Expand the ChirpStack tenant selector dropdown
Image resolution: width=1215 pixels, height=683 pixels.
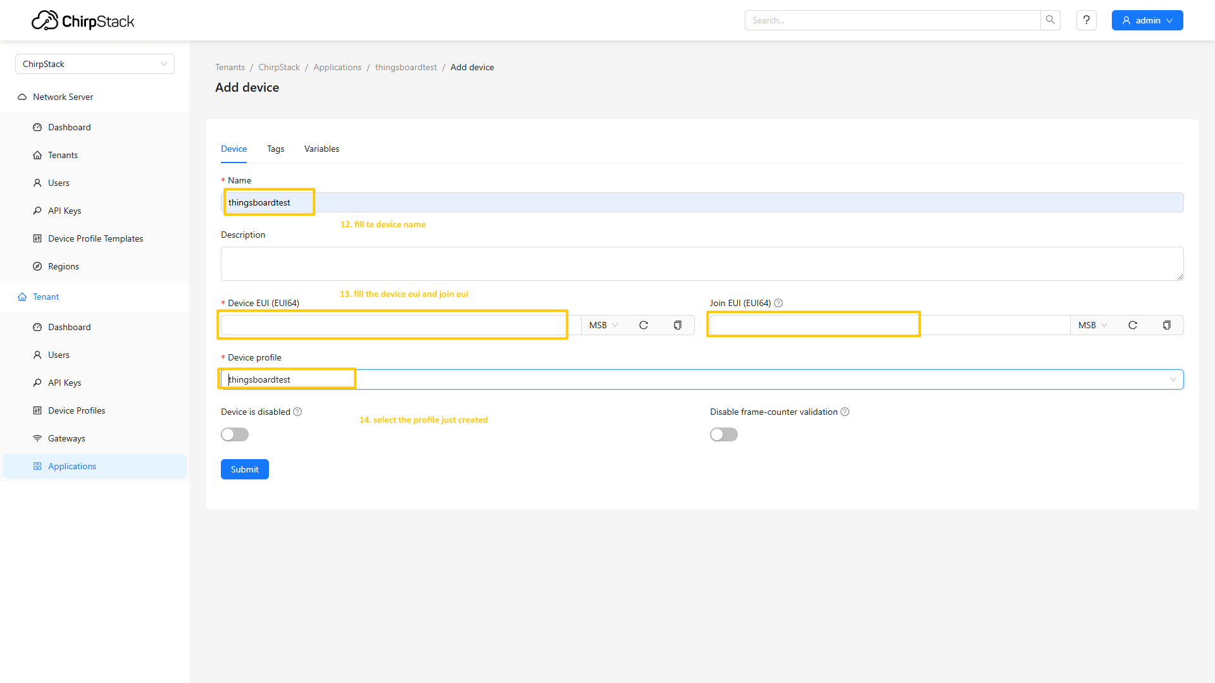[95, 64]
